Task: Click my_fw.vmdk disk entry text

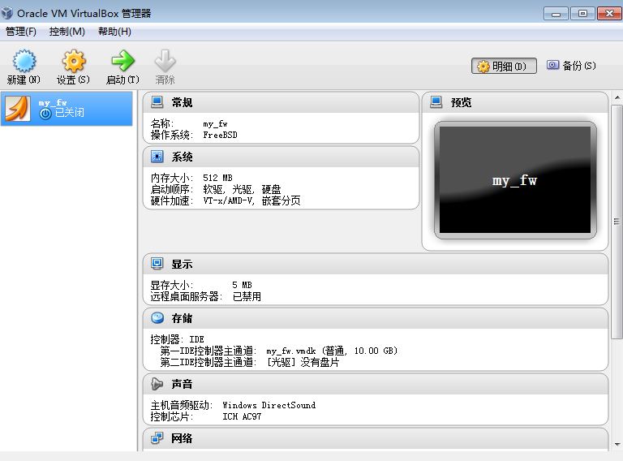Action: (332, 351)
